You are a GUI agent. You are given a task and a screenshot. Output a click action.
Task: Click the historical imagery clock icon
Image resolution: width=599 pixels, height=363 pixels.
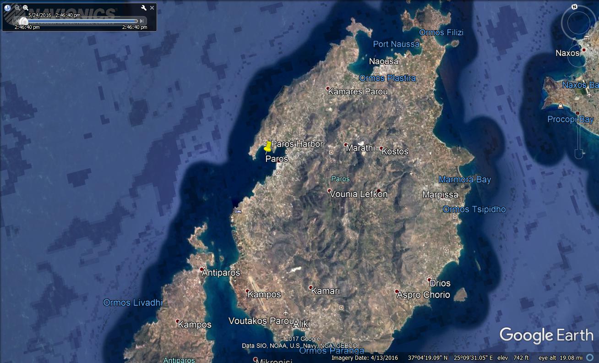click(7, 8)
